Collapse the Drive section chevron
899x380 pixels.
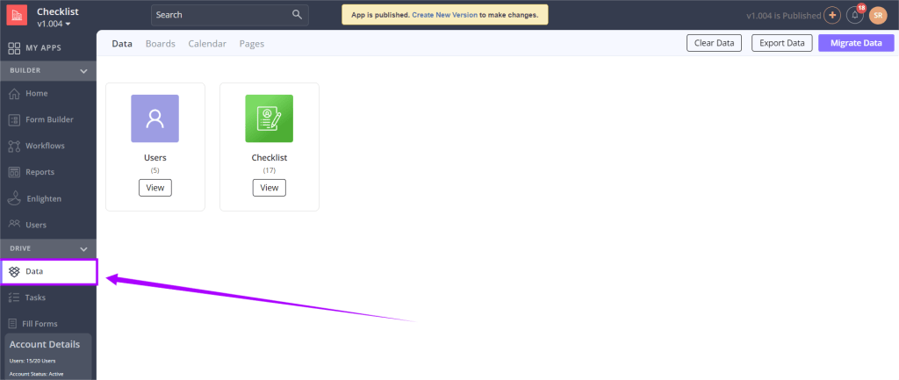(x=84, y=248)
